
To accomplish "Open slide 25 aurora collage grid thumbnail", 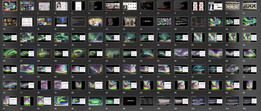I will pos(164,22).
